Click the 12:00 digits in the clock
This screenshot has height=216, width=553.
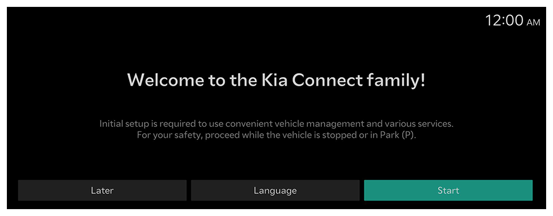[504, 21]
